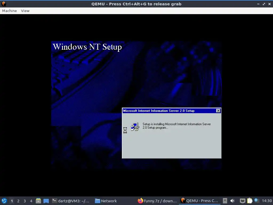Click the IIS 2.0 Setup dialog title bar

point(172,111)
